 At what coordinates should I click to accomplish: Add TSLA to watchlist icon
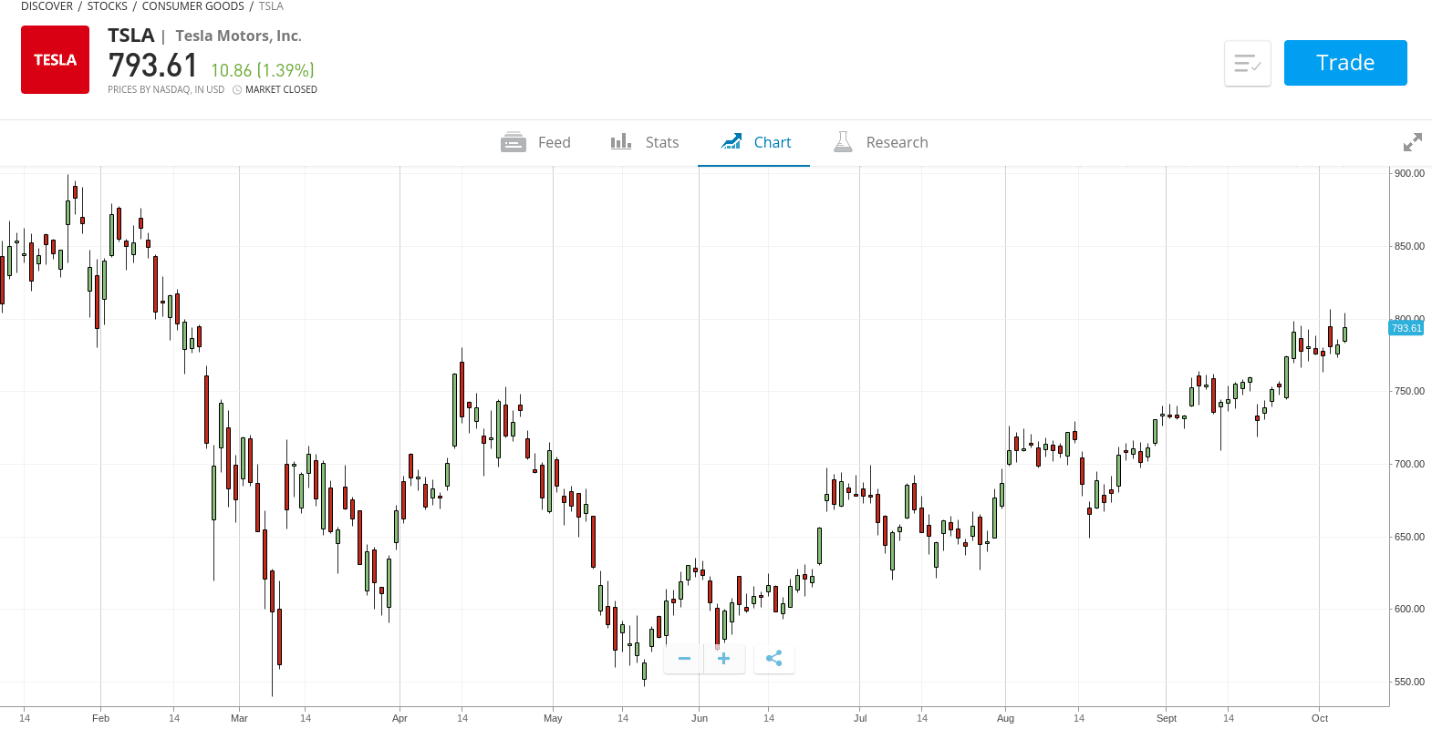pyautogui.click(x=1247, y=64)
